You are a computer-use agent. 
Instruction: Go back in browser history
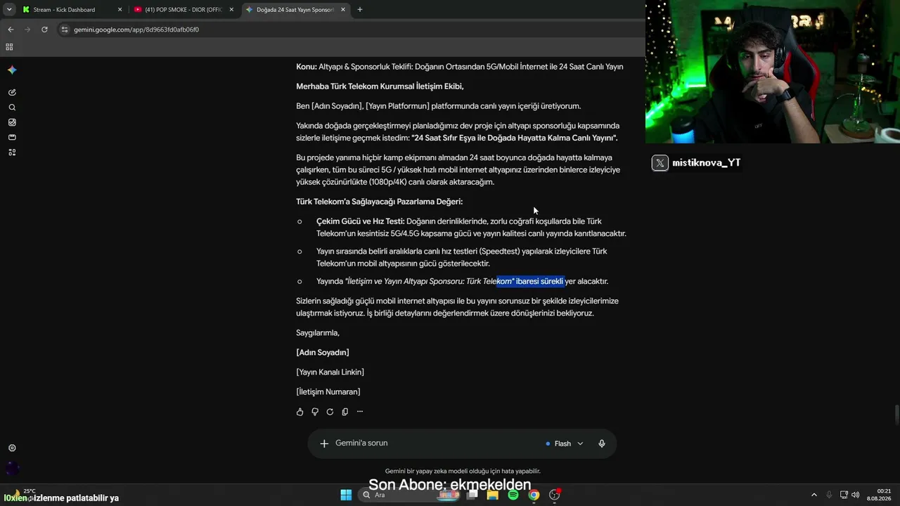(x=11, y=30)
